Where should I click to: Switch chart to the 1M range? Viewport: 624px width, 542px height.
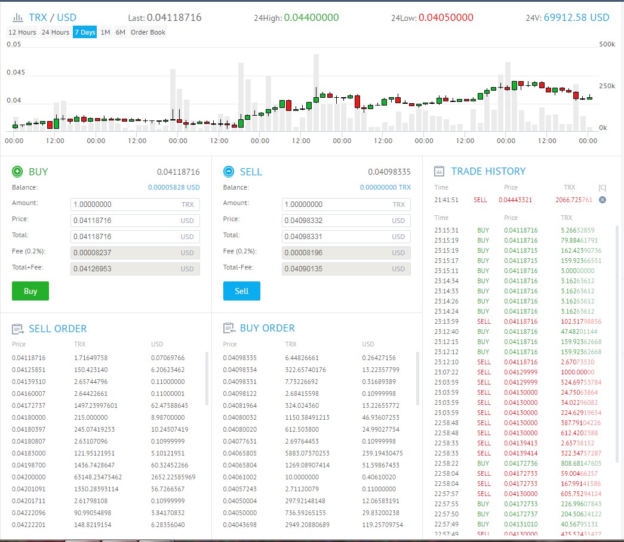pyautogui.click(x=106, y=32)
